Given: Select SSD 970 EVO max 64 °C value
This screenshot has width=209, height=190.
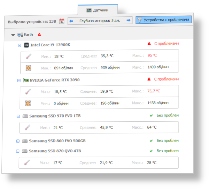Looking at the screenshot, I should [152, 127].
